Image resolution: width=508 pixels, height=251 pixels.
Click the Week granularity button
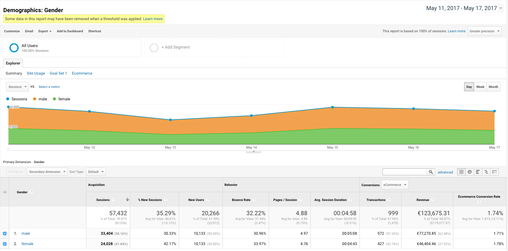pos(480,87)
